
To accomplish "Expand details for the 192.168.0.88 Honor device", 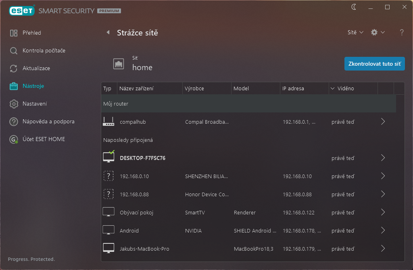I will [x=383, y=194].
